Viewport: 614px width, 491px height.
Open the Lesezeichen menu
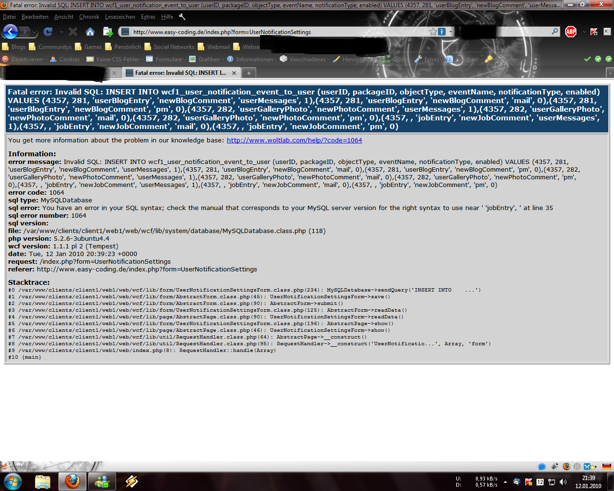120,17
